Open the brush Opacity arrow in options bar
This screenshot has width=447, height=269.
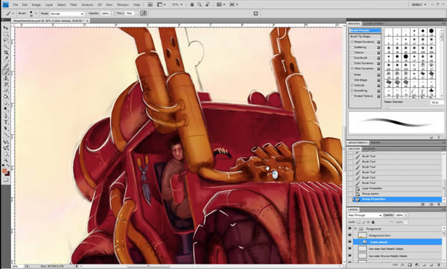click(x=112, y=13)
